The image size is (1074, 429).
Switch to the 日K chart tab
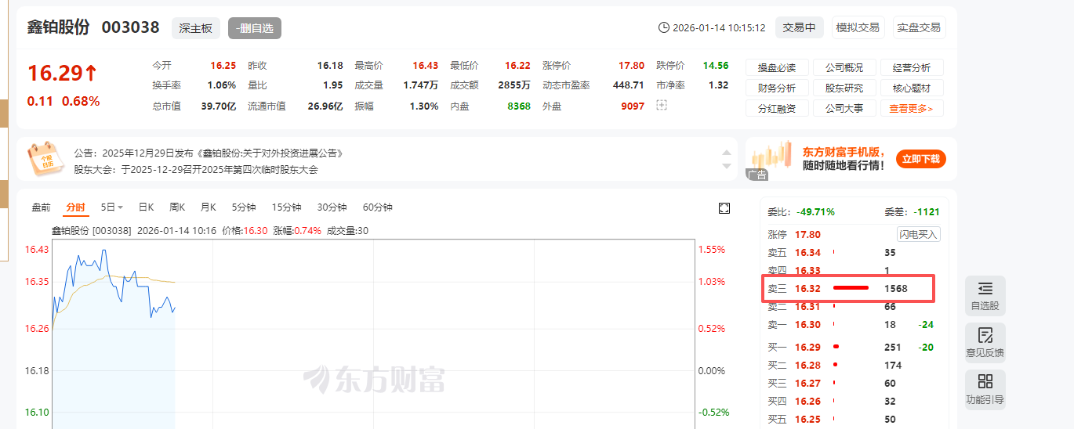click(146, 207)
